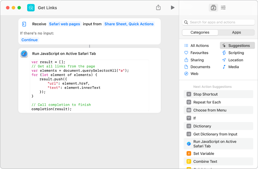The width and height of the screenshot is (258, 169).
Task: Select the Suggestions category
Action: [239, 46]
